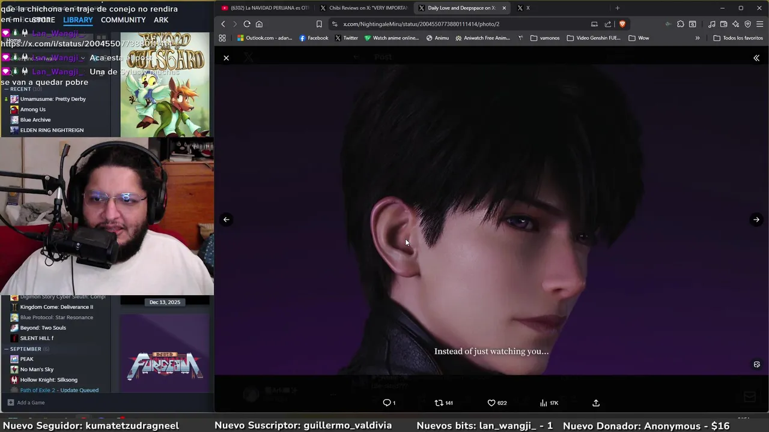Switch to La NAVIDAD PERUANA YouTube tab
769x432 pixels.
click(264, 8)
